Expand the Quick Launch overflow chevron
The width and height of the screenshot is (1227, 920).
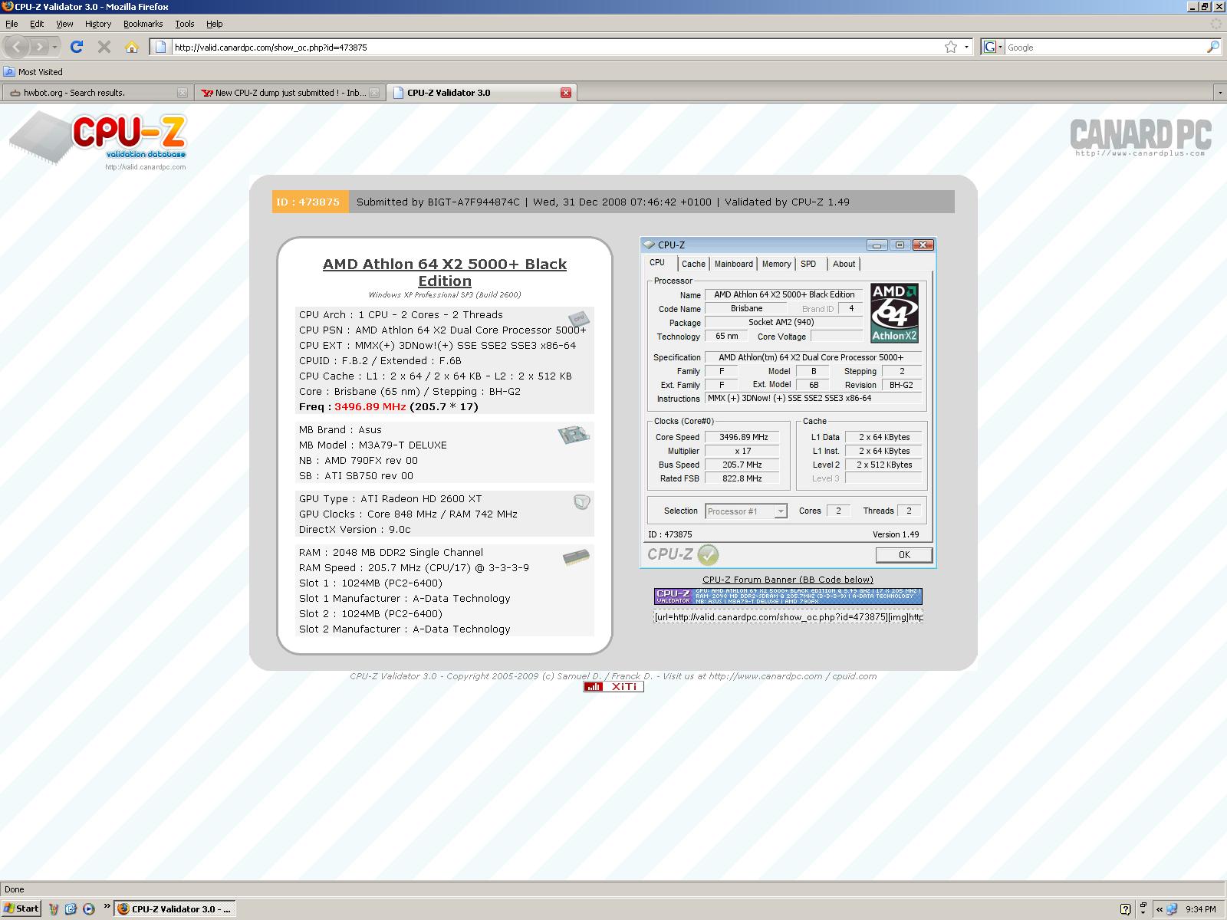click(x=107, y=908)
